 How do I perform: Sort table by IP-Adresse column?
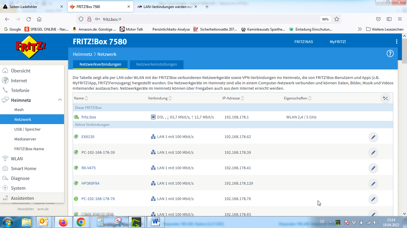pos(233,98)
